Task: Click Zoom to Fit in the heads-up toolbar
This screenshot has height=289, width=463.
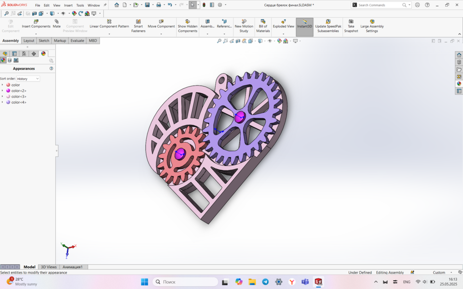Action: coord(219,41)
